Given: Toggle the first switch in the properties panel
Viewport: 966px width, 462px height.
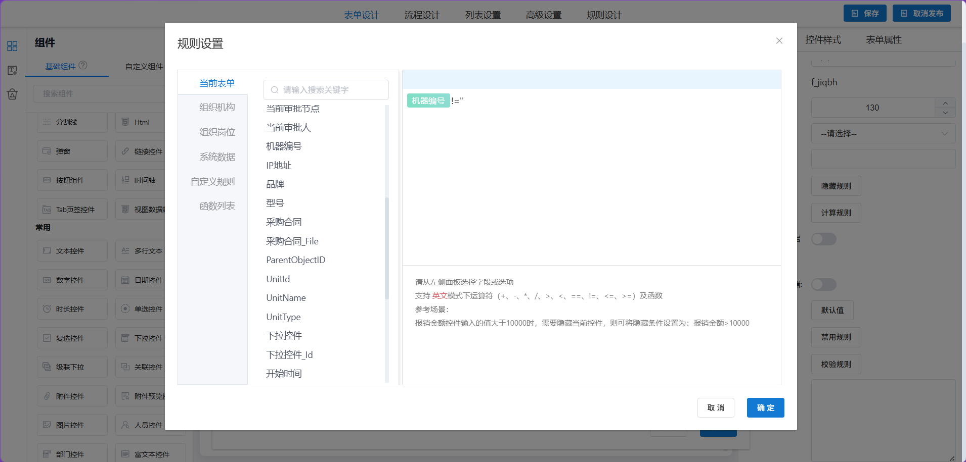Looking at the screenshot, I should [824, 239].
